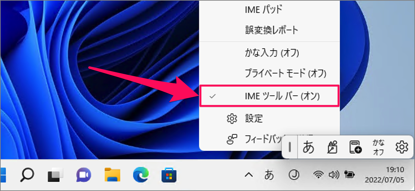The image size is (415, 191).
Task: Launch Microsoft Edge from the taskbar
Action: pos(141,175)
